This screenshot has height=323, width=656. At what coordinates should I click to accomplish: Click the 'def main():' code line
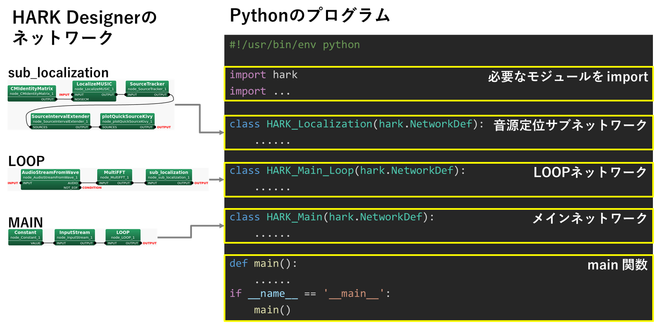coord(264,263)
